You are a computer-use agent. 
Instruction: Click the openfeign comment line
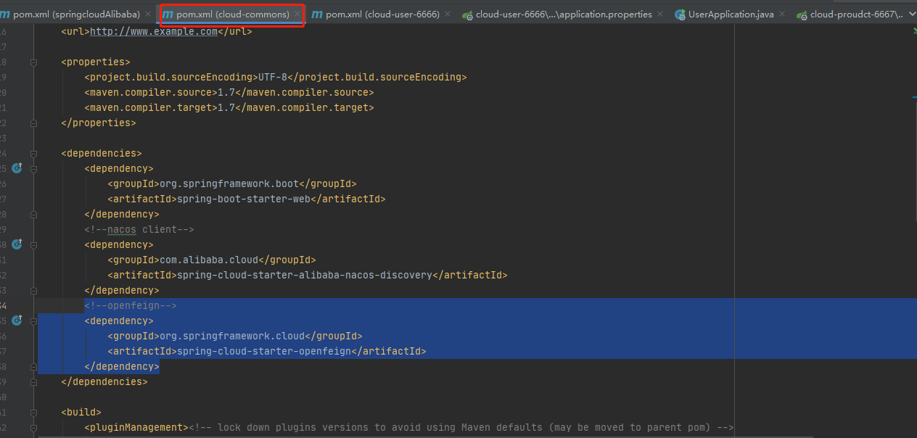tap(131, 305)
